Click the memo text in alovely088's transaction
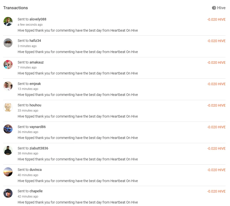 point(78,30)
